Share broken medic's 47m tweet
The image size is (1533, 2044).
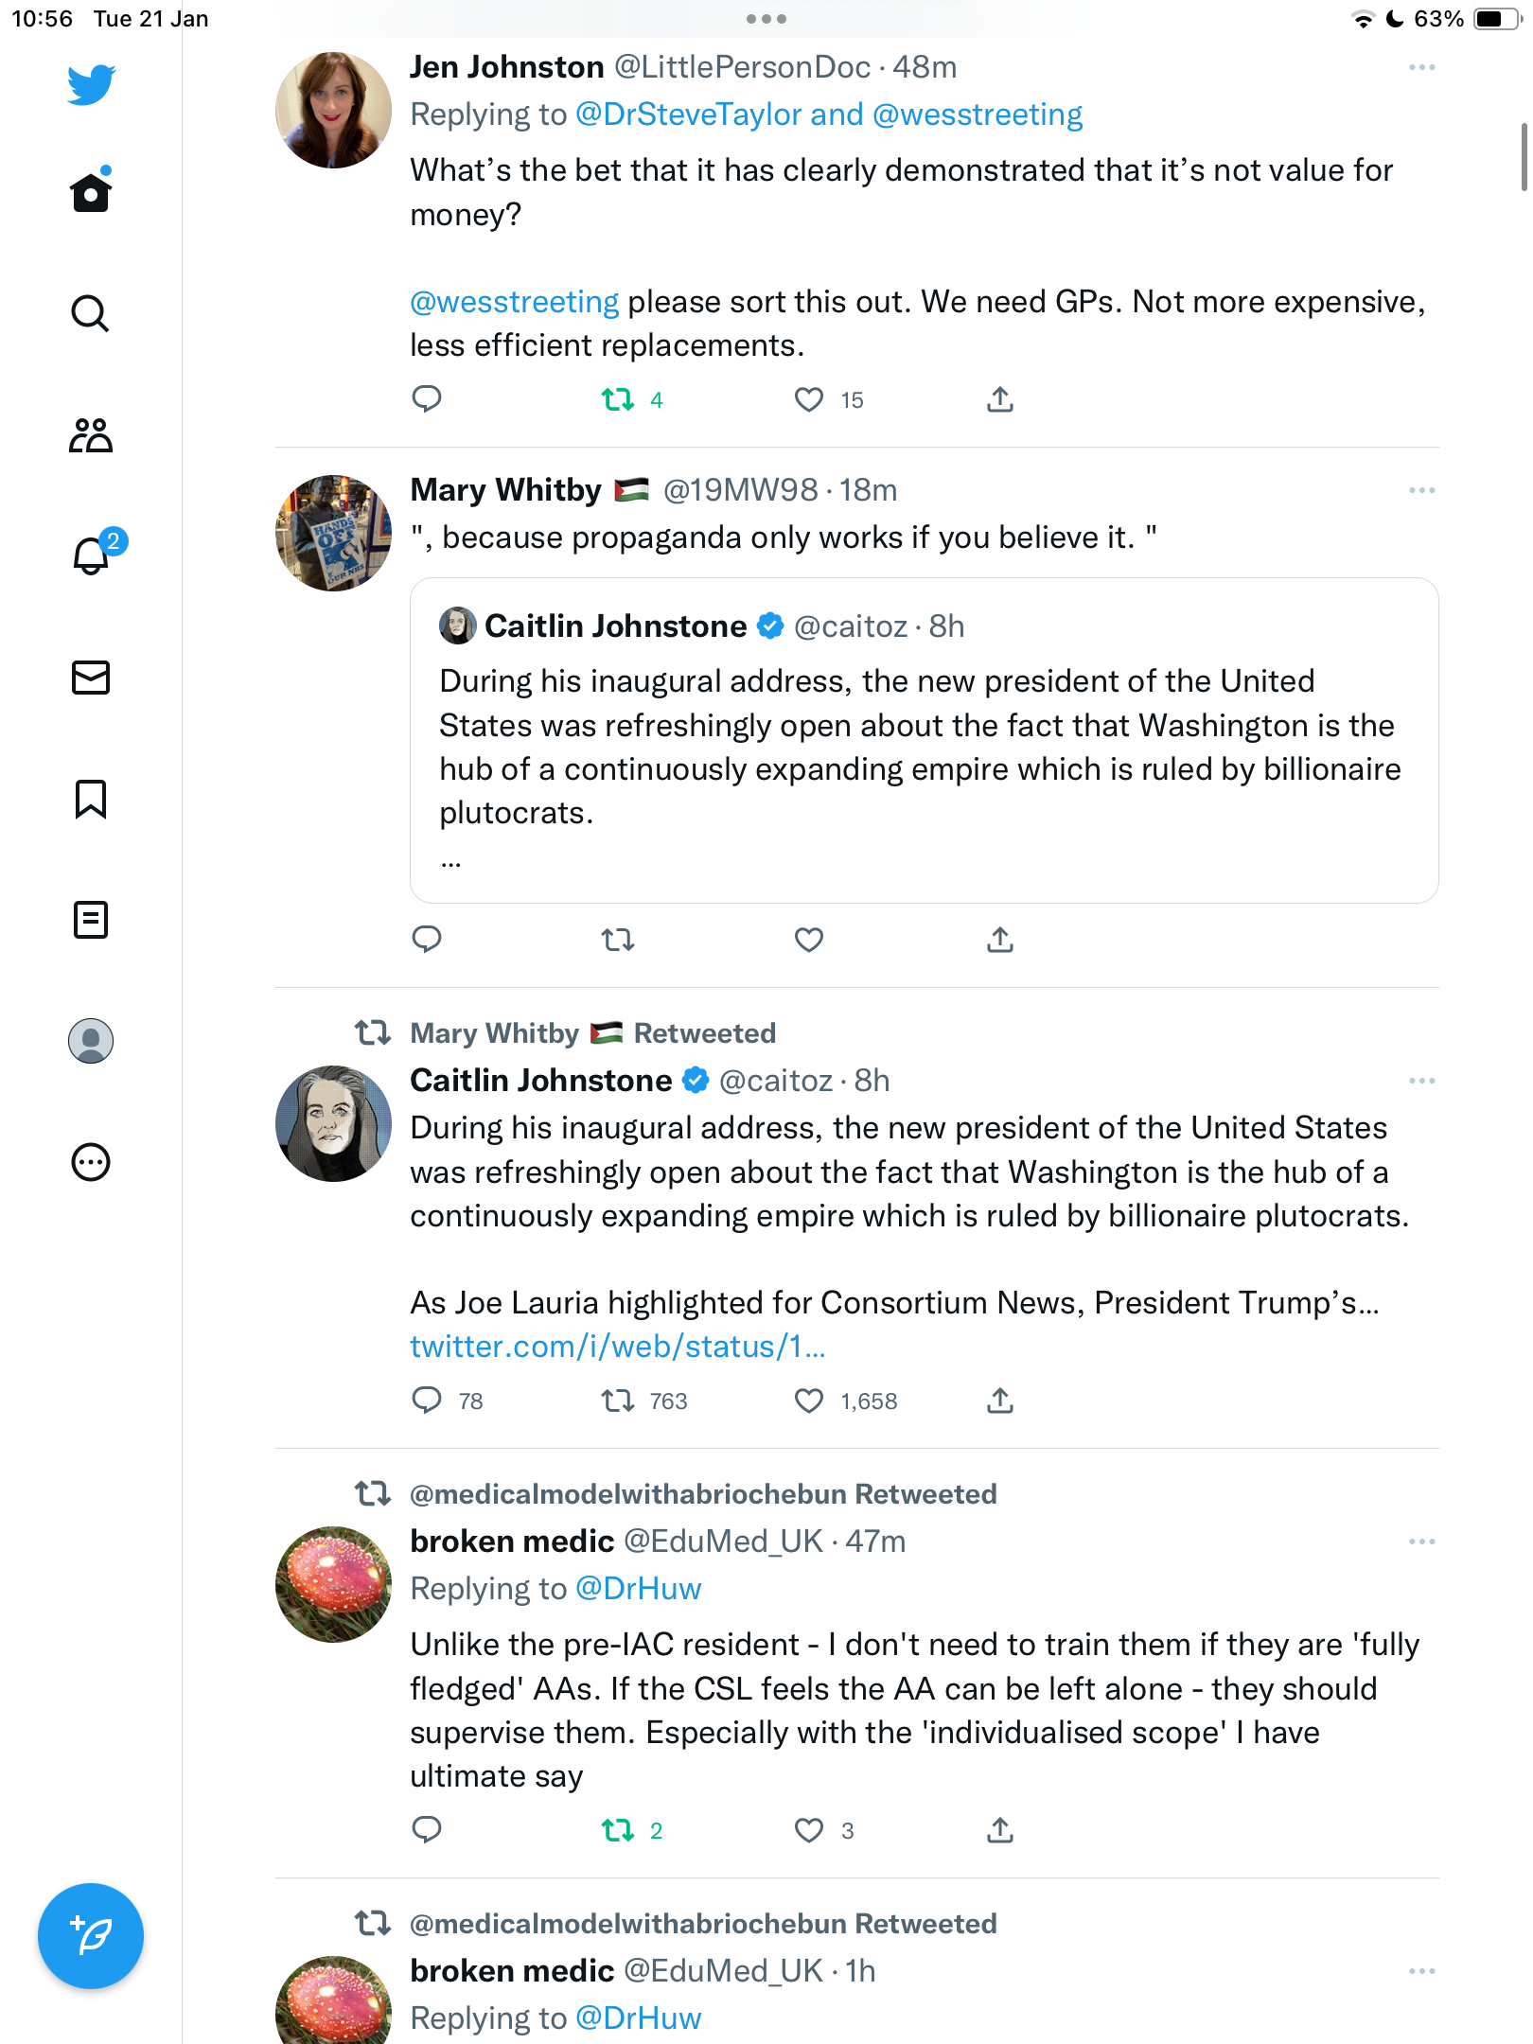coord(1000,1830)
